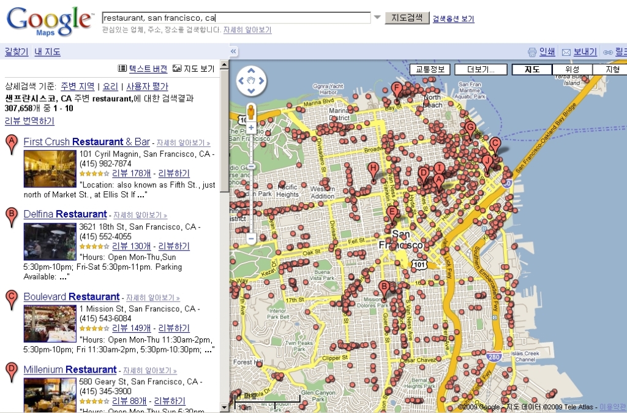Click the envelope send icon
The height and width of the screenshot is (413, 627).
pyautogui.click(x=566, y=52)
